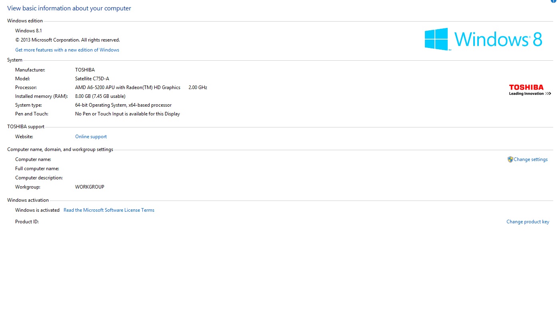
Task: Read the Microsoft Software License Terms
Action: [x=109, y=210]
